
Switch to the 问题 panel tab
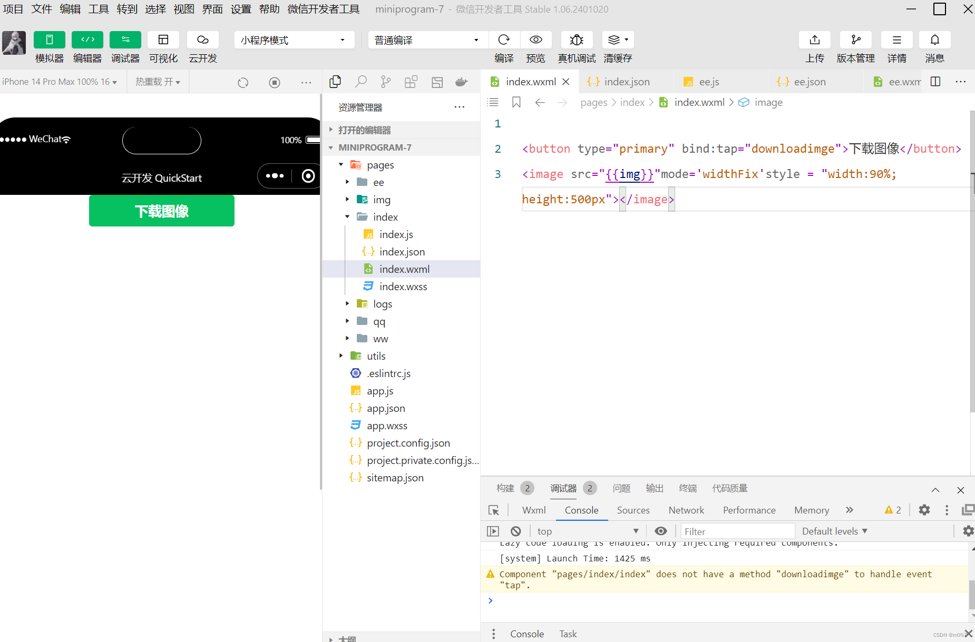coord(621,488)
